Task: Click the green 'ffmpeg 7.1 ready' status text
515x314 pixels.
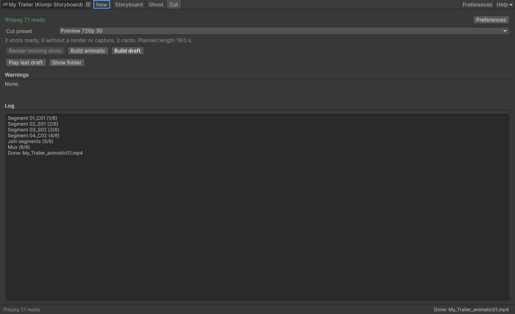Action: coord(25,20)
